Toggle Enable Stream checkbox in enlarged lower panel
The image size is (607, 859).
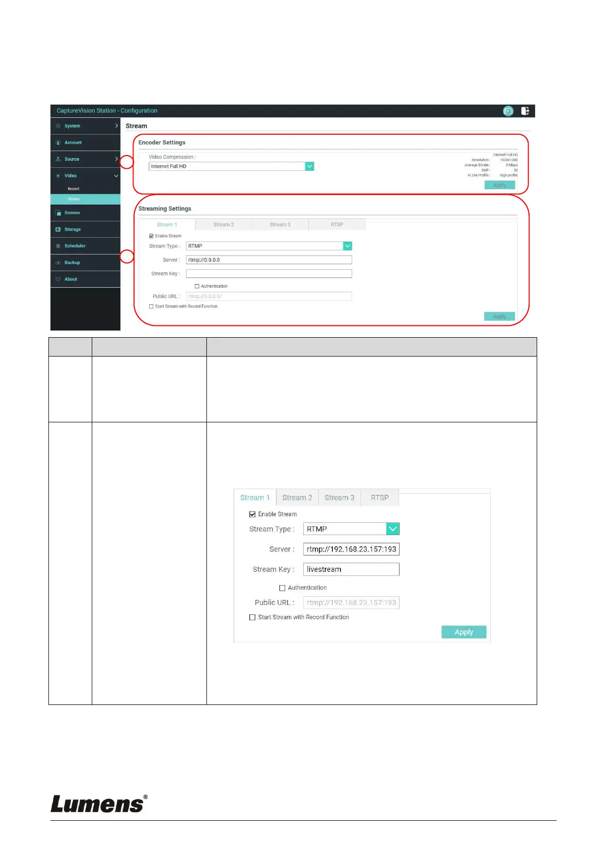click(252, 514)
